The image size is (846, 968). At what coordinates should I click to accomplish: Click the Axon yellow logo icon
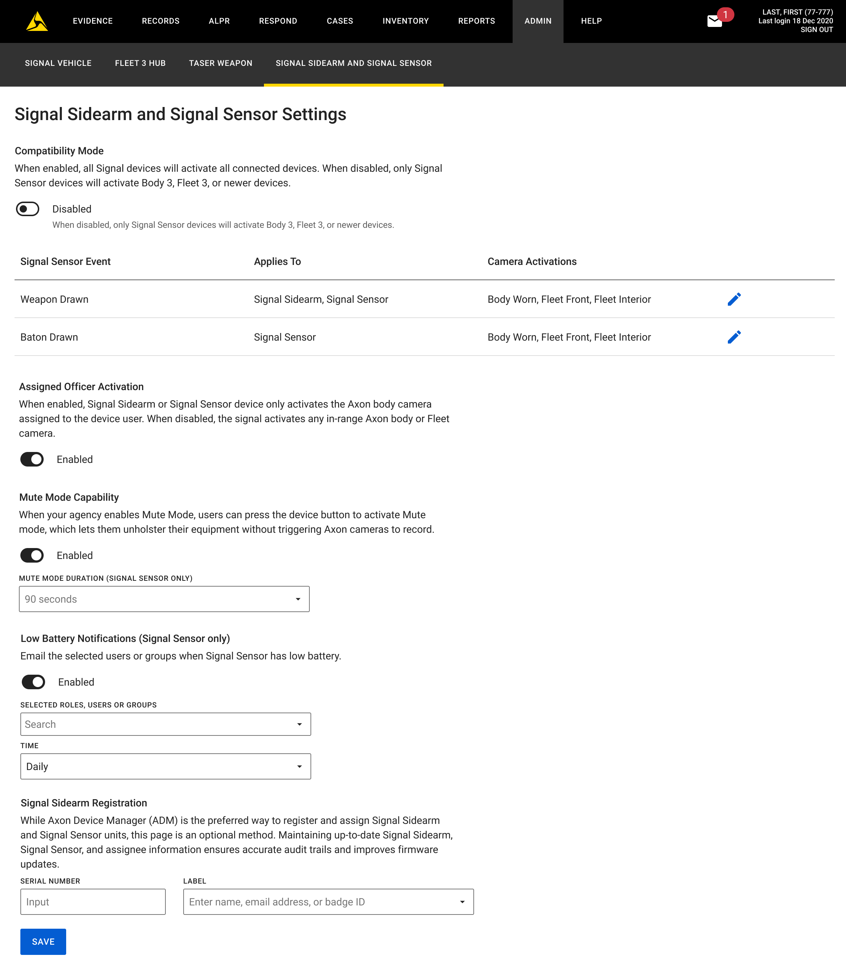[37, 21]
